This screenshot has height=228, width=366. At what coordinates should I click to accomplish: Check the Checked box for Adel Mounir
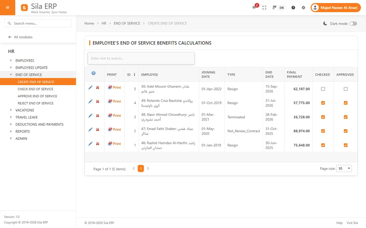323,89
